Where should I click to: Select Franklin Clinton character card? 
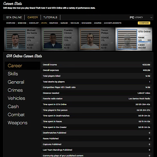click(60, 39)
